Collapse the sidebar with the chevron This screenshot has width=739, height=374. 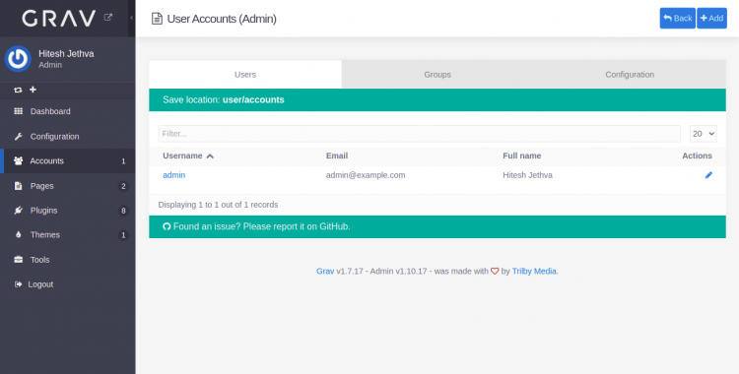click(131, 18)
